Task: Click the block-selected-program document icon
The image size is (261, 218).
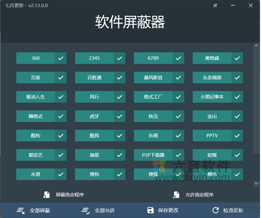Action: click(46, 195)
